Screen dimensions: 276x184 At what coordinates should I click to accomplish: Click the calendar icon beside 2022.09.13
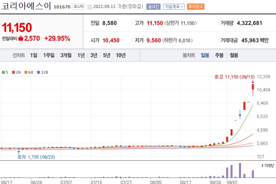[x=90, y=7]
